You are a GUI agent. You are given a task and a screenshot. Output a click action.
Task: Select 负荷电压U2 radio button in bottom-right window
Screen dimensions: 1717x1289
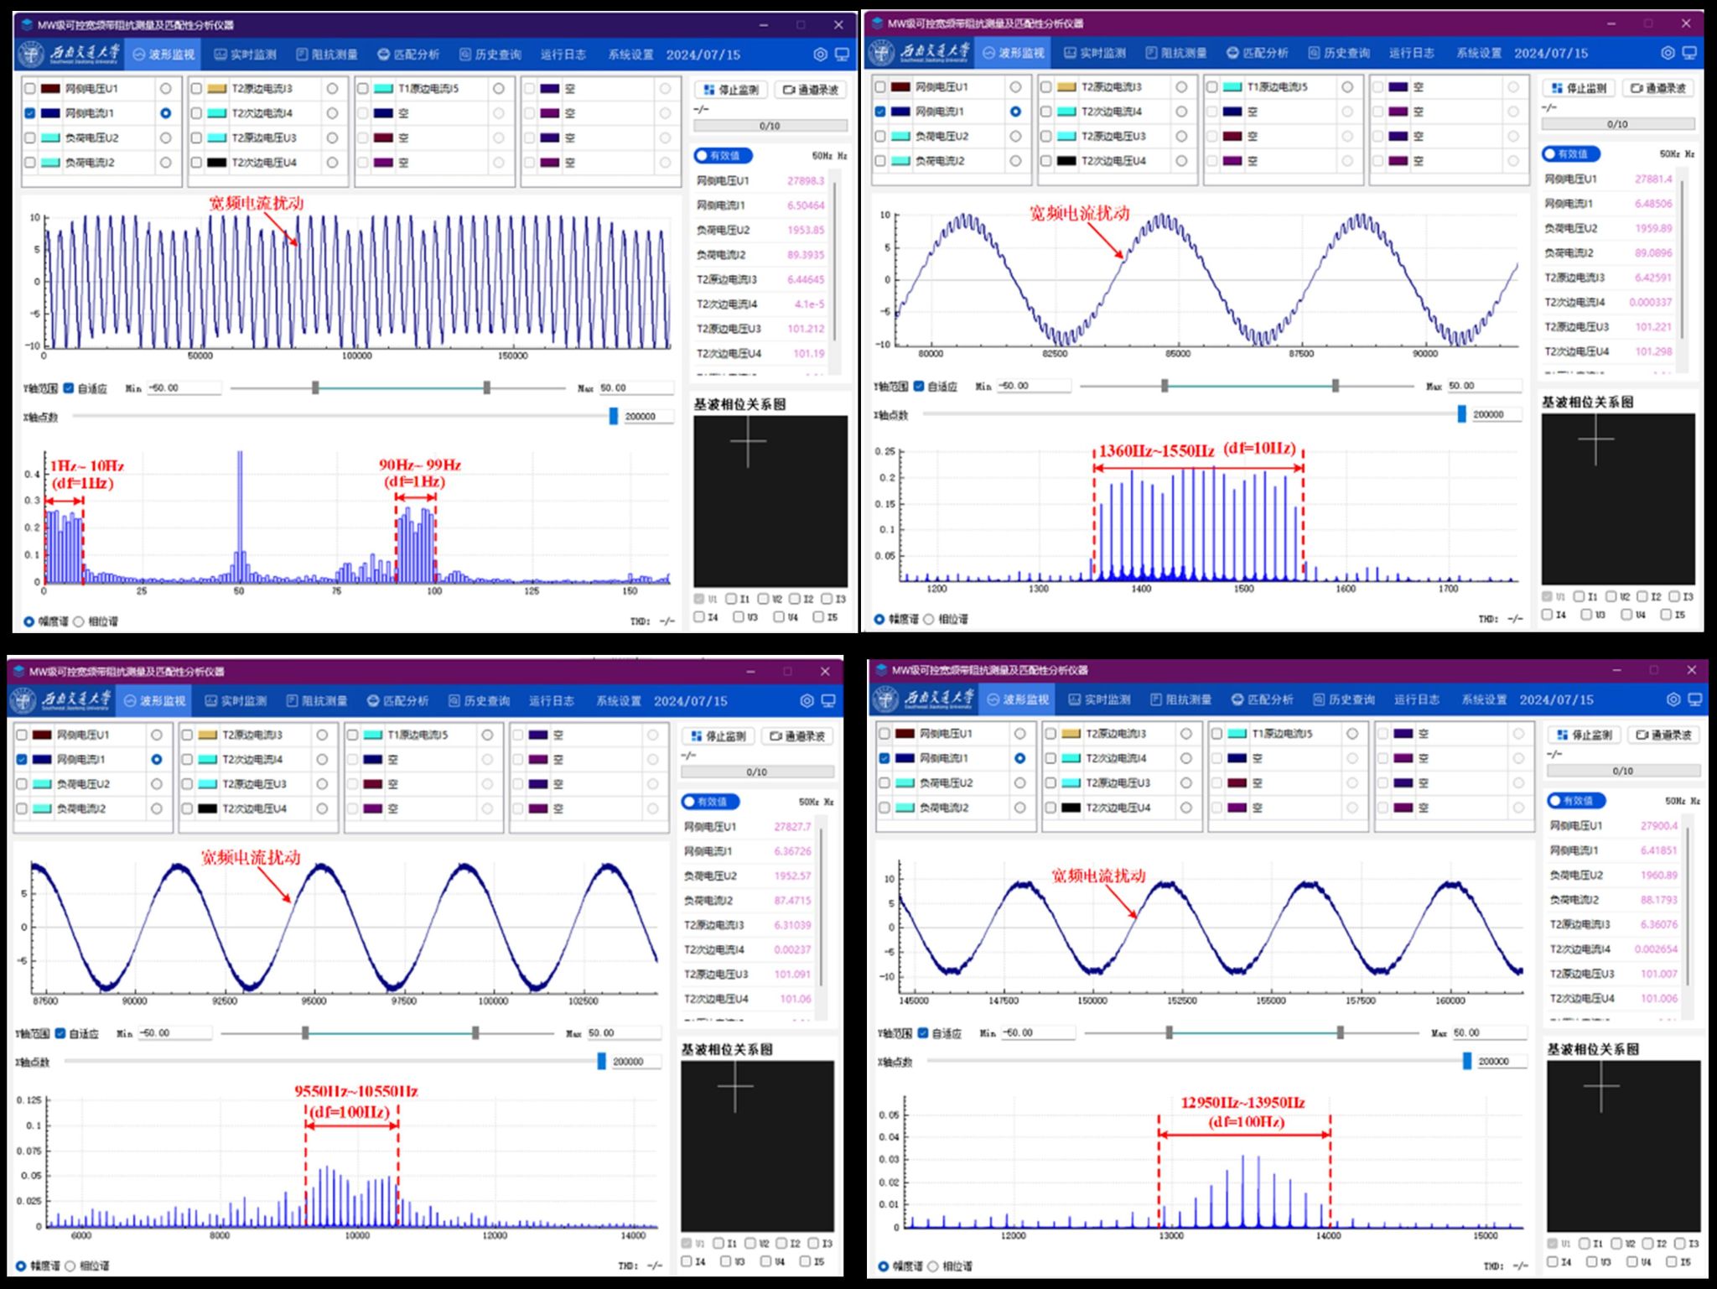(x=1019, y=782)
